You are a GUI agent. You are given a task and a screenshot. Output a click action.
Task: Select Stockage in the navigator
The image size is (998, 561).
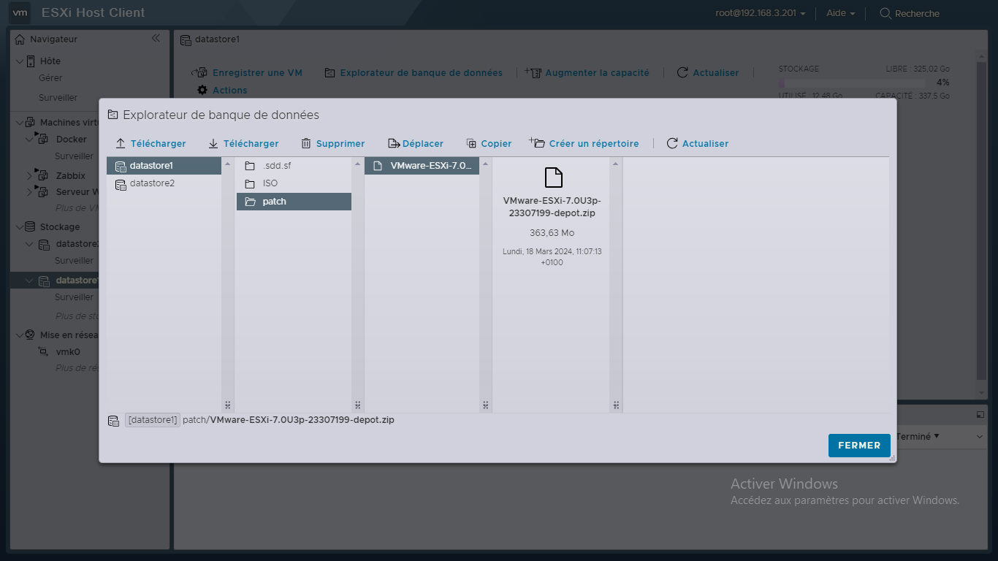(x=60, y=227)
